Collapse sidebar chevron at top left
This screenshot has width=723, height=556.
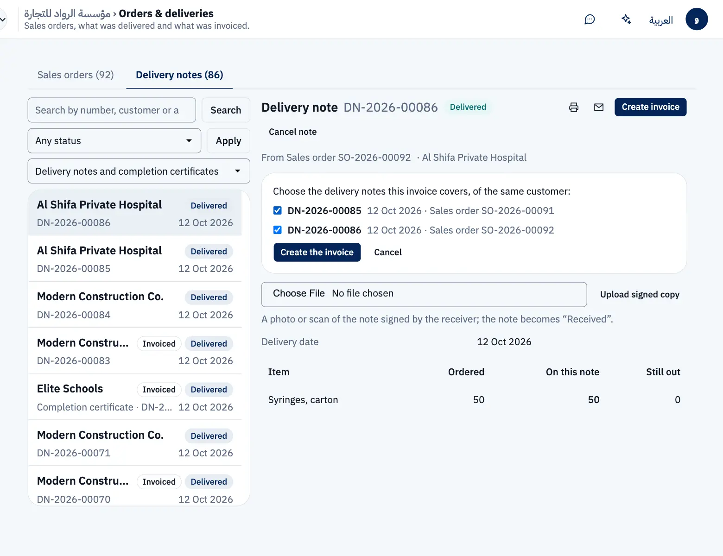click(3, 19)
